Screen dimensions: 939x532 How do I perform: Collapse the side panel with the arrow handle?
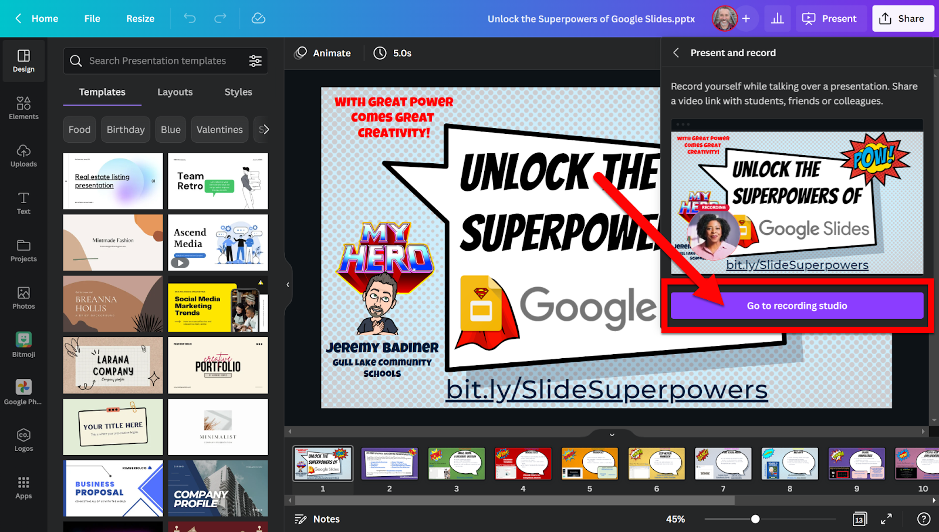coord(288,285)
